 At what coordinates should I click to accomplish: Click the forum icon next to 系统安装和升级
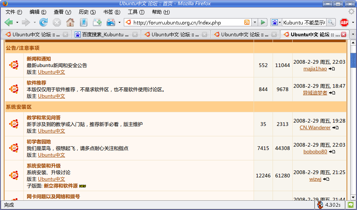(x=14, y=175)
